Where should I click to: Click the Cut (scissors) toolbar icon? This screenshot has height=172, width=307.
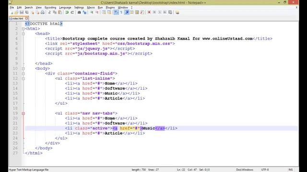click(49, 12)
